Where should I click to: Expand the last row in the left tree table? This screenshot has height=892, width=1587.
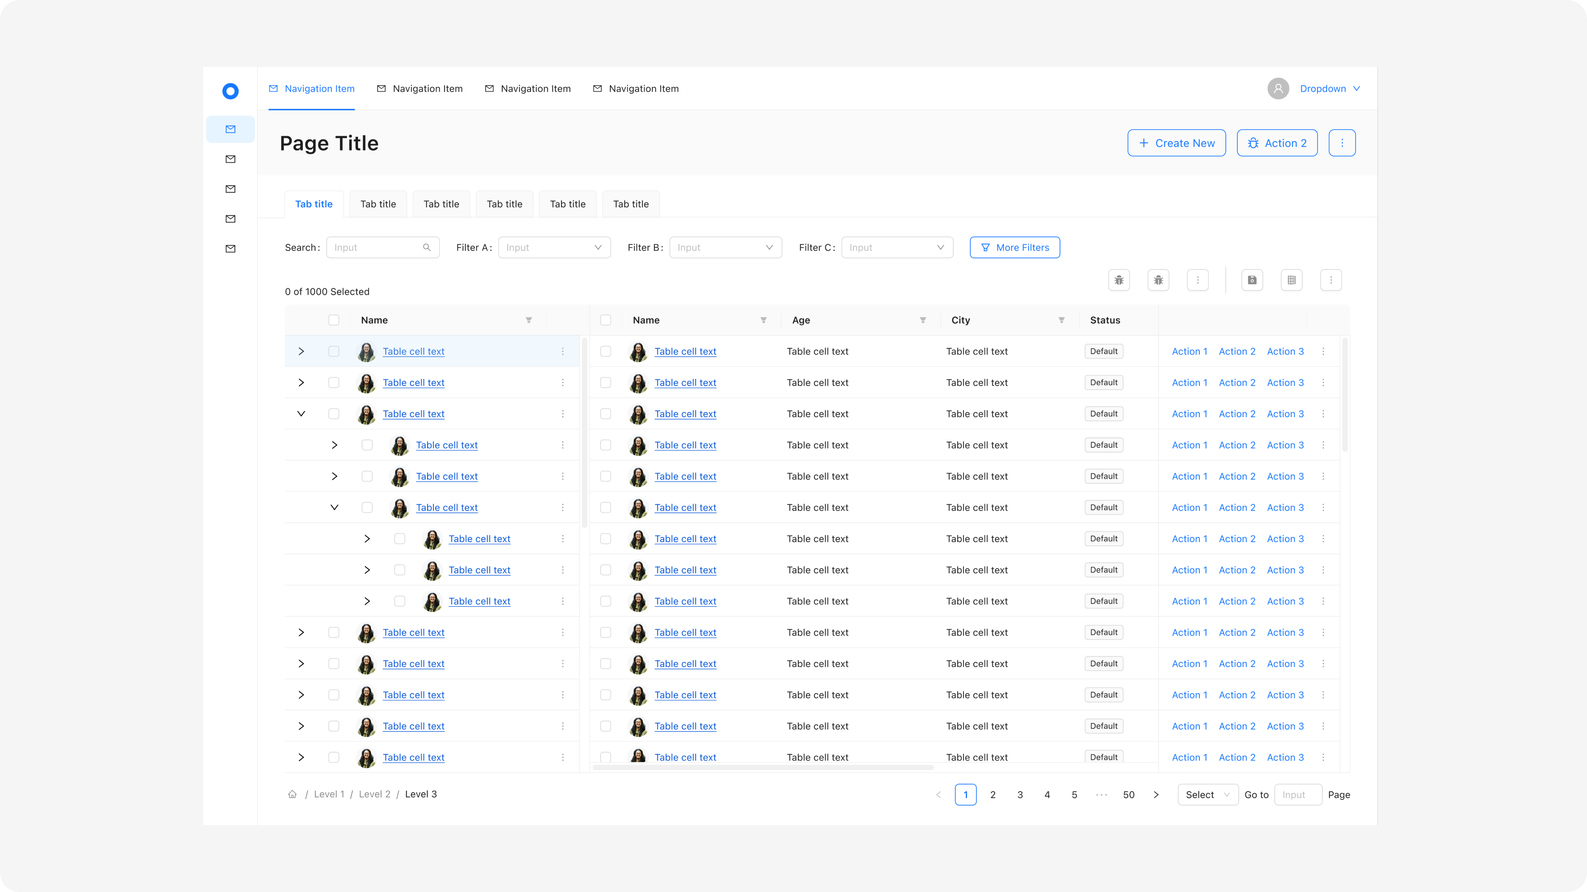301,757
